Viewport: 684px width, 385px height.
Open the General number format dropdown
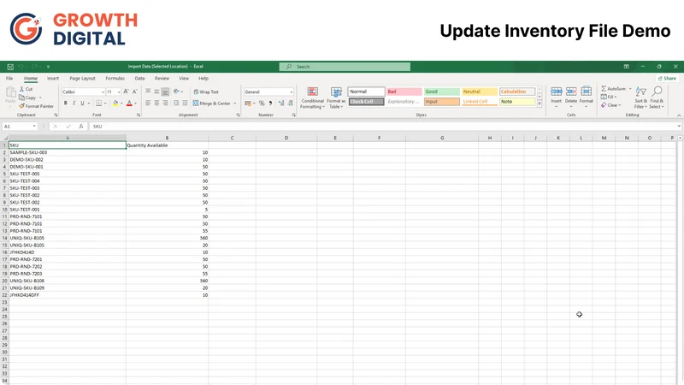(x=292, y=92)
